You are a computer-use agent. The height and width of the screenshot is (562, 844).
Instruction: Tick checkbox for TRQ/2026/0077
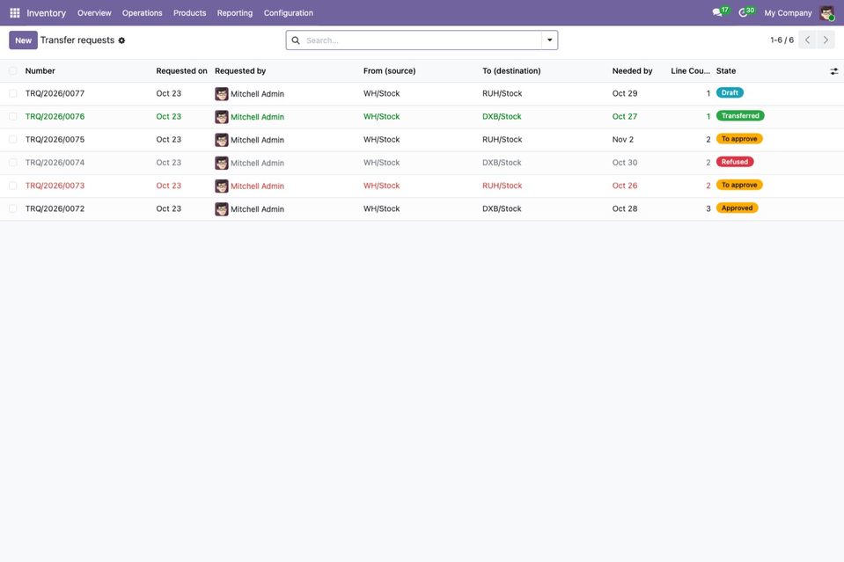[13, 93]
